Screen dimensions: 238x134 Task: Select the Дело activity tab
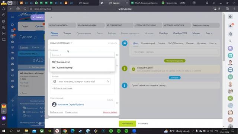click(135, 44)
